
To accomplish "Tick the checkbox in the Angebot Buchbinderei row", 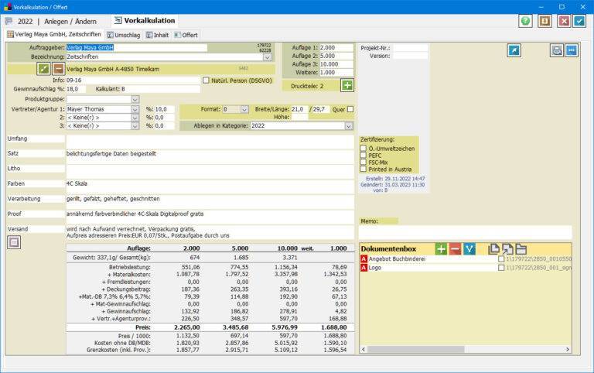I will [501, 259].
